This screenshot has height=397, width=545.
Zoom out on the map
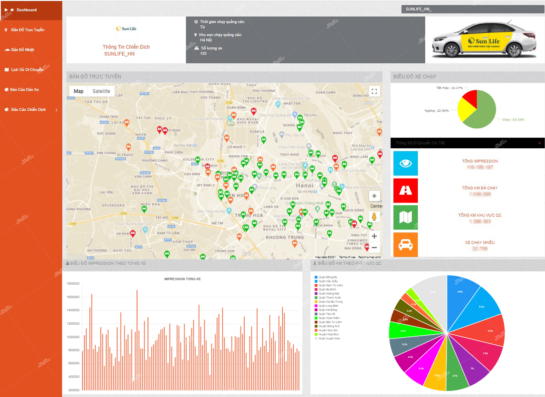point(374,248)
